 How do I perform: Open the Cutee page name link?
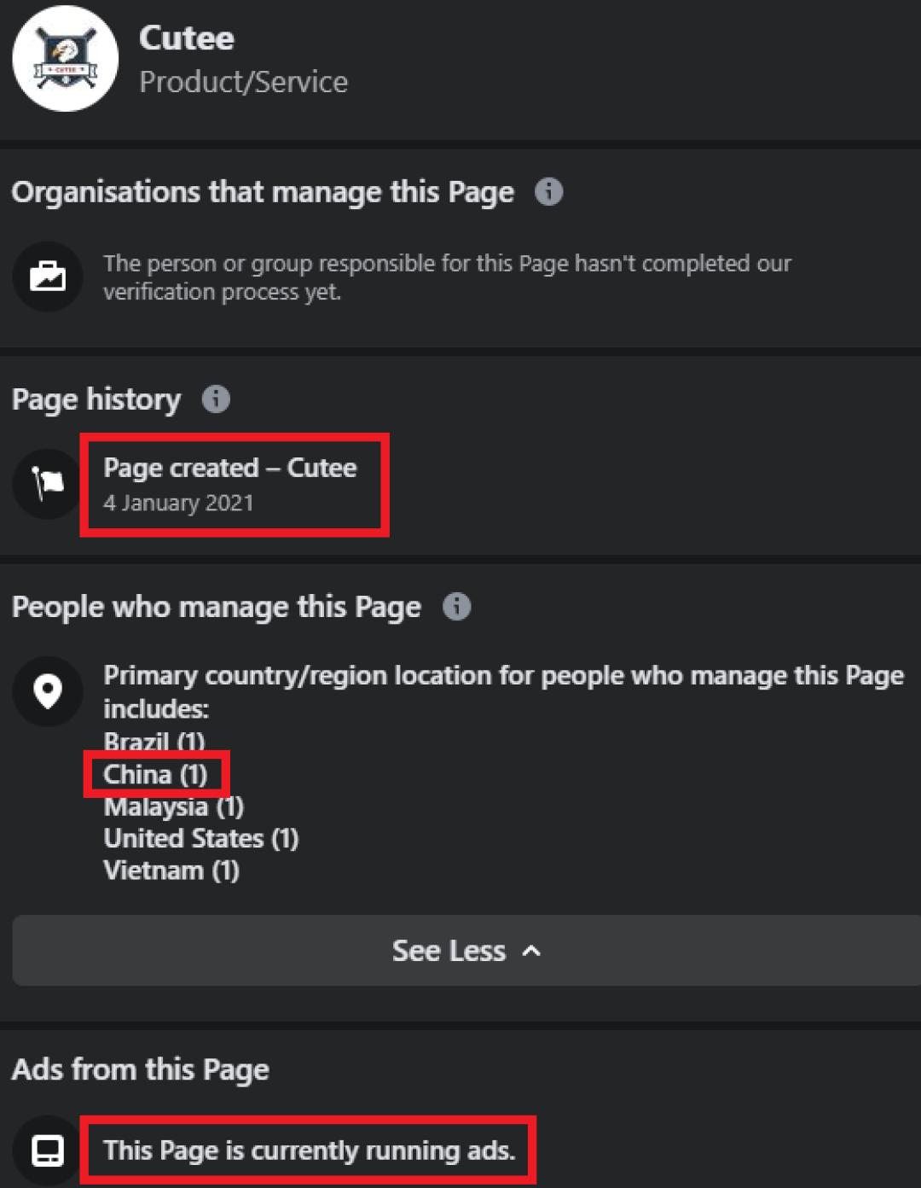pyautogui.click(x=186, y=38)
